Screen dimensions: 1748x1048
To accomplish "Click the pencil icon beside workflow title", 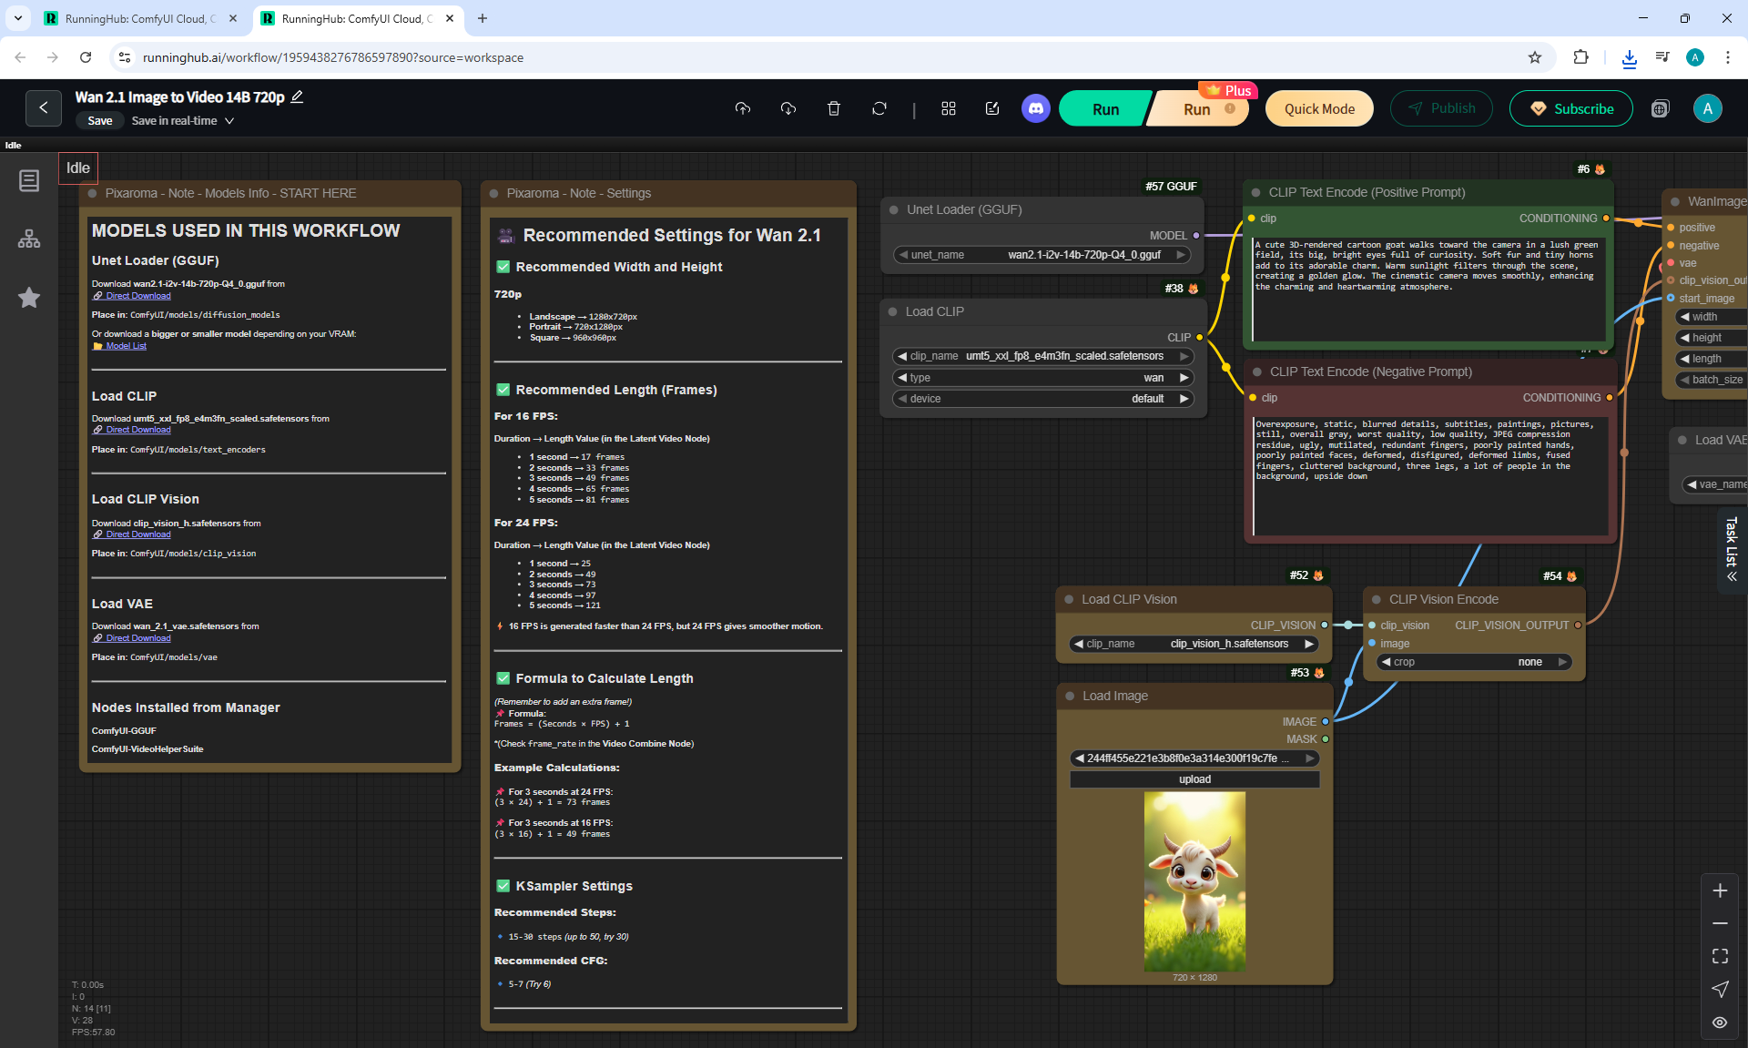I will point(297,97).
